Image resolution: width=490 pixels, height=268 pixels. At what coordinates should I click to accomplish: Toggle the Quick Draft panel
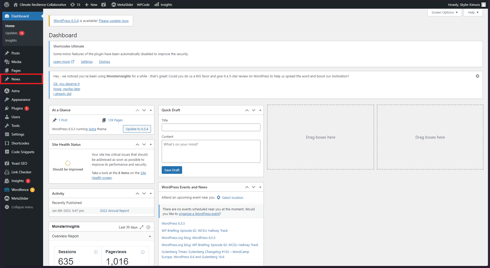[x=260, y=110]
